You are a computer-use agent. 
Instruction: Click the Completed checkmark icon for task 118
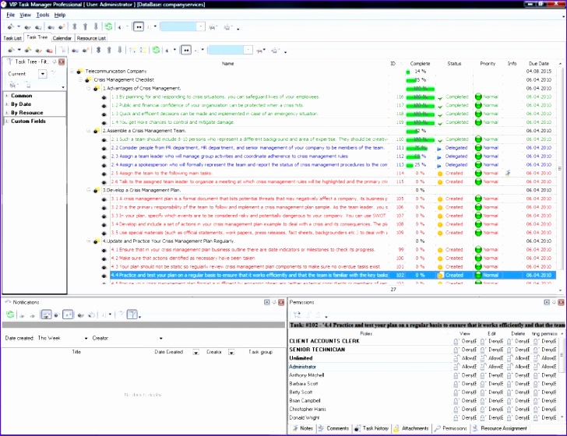tap(440, 114)
